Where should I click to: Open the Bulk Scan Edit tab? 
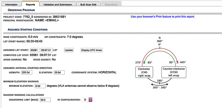click(88, 4)
